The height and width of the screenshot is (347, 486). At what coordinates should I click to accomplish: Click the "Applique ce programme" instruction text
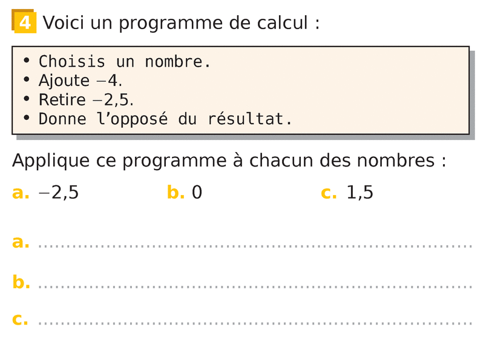coord(229,161)
